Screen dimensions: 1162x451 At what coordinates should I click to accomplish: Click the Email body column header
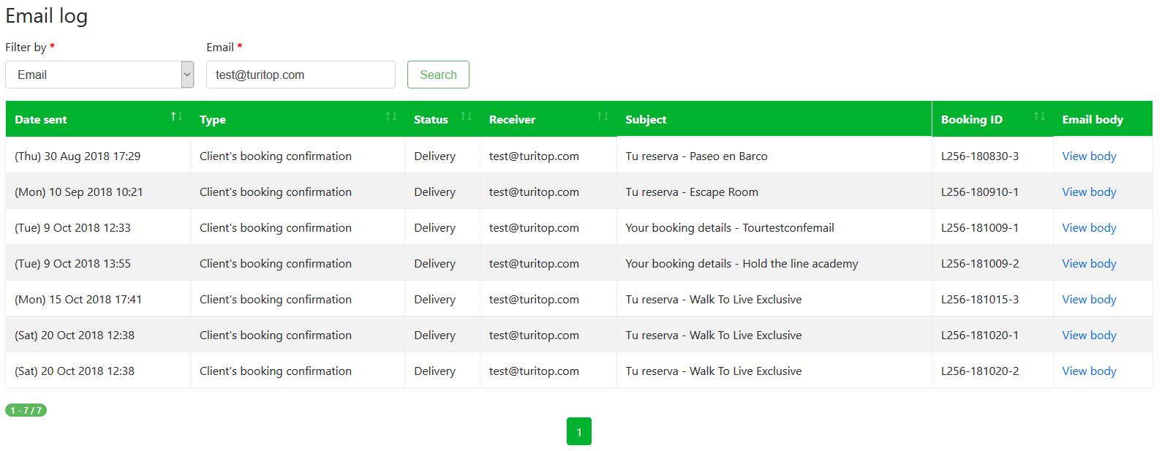[x=1093, y=120]
